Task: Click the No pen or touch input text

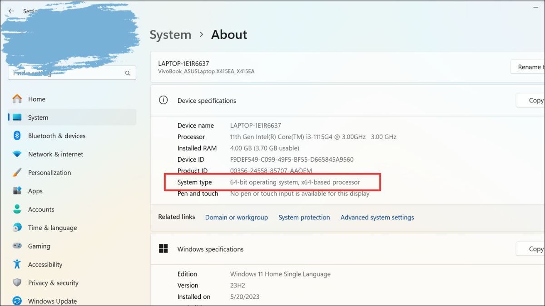Action: coord(300,194)
